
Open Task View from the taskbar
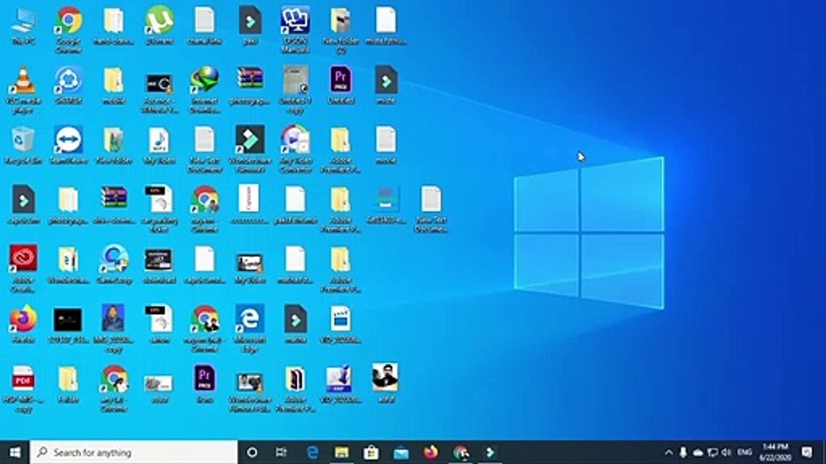coord(281,452)
